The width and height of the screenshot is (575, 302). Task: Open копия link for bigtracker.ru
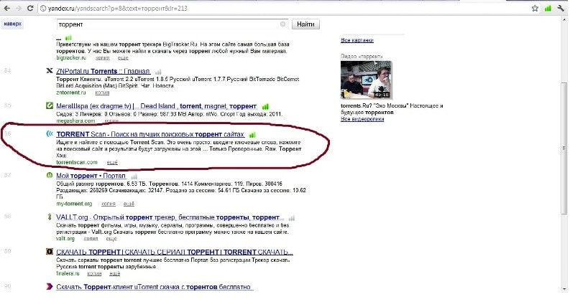point(102,58)
